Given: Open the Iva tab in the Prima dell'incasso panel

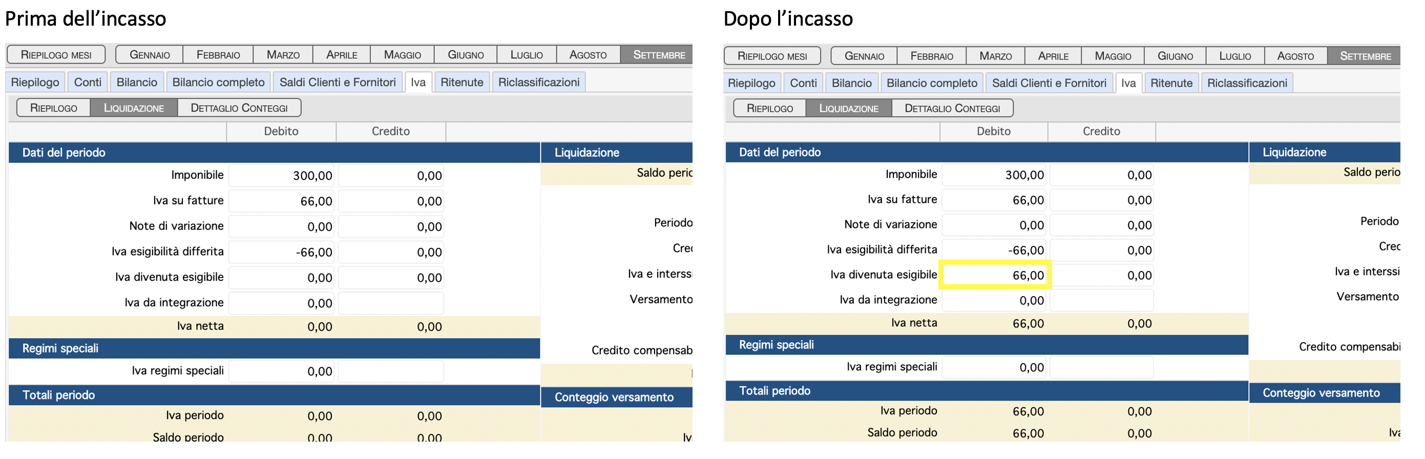Looking at the screenshot, I should coord(418,82).
